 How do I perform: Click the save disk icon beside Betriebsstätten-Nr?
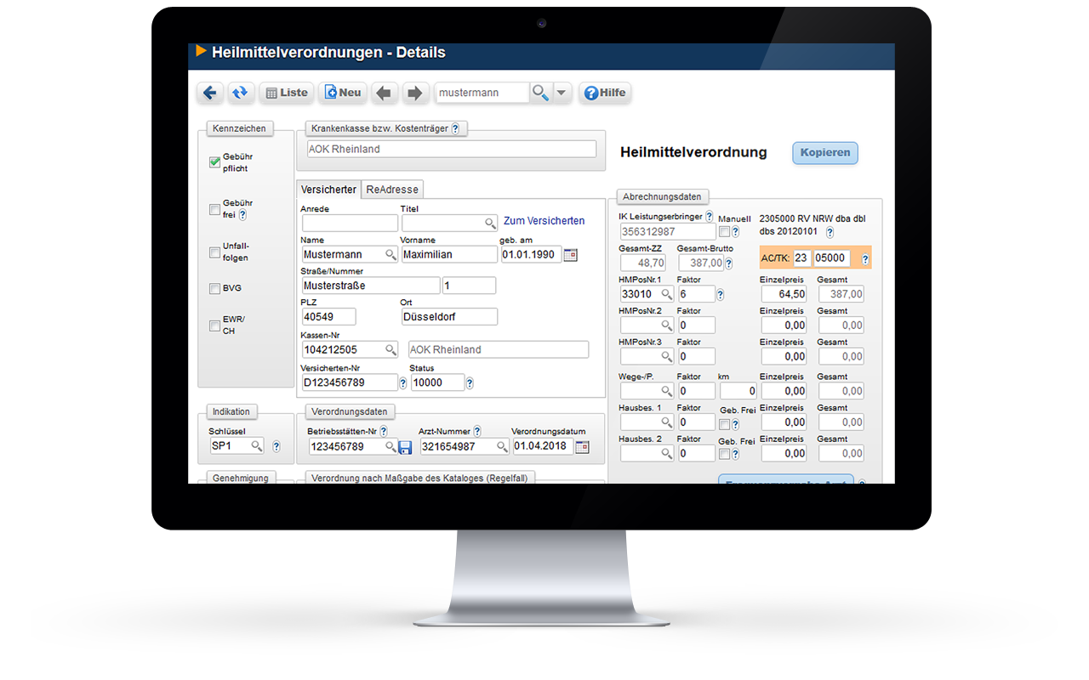[405, 447]
